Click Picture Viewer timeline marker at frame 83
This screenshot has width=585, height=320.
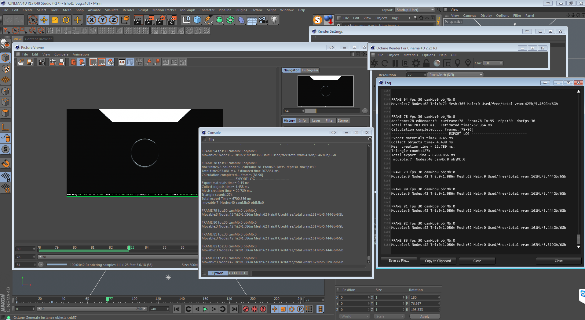coord(129,248)
